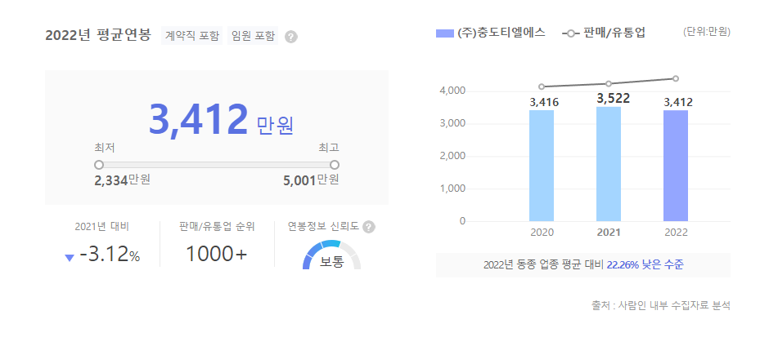The width and height of the screenshot is (778, 346).
Task: Click the 2020 x-axis label
Action: coord(542,232)
